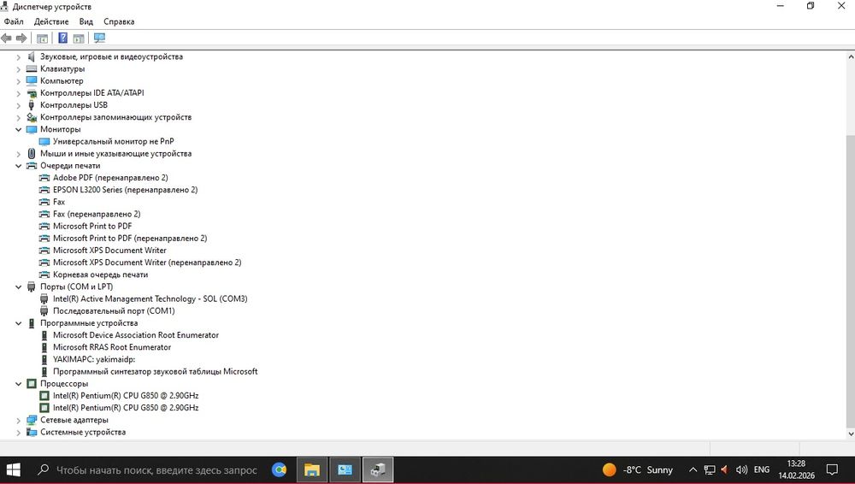Open the Вид menu
Viewport: 855px width, 484px height.
click(x=86, y=22)
